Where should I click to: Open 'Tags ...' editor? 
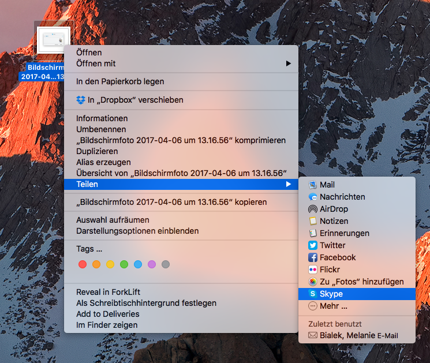pyautogui.click(x=89, y=249)
